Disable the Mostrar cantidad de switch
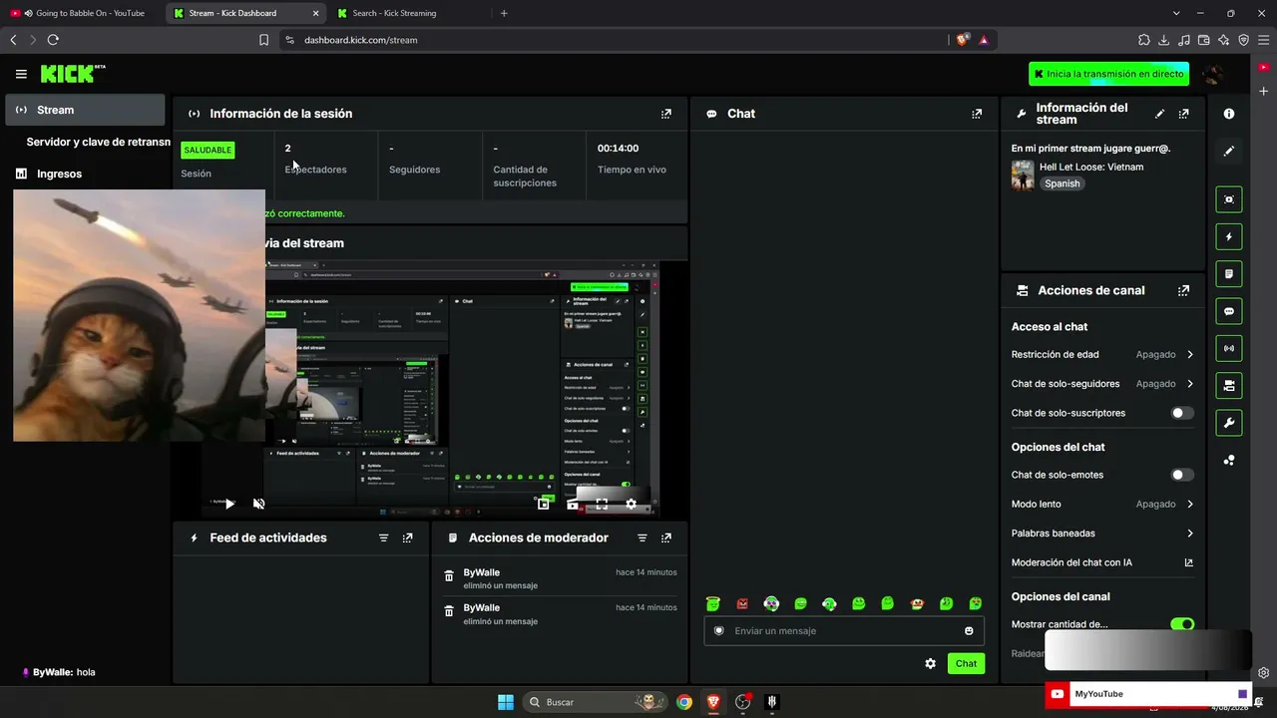This screenshot has height=718, width=1277. 1182,624
